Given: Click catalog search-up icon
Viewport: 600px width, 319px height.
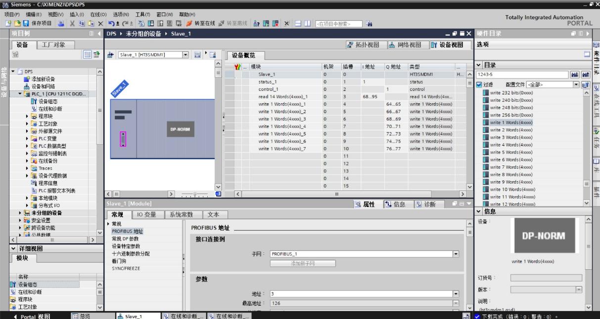Looking at the screenshot, I should pyautogui.click(x=586, y=75).
